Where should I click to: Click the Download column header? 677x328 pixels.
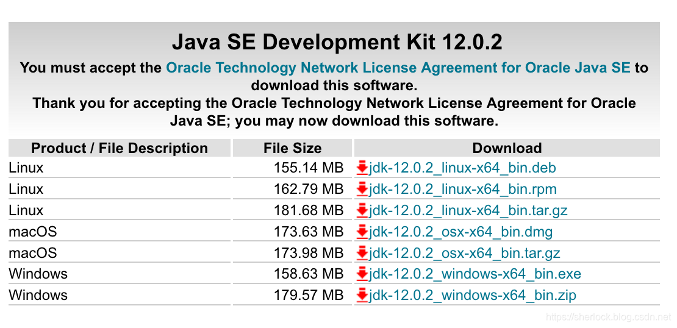coord(507,148)
